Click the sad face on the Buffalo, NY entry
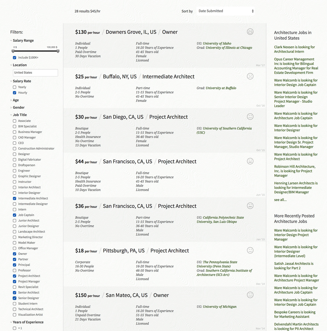The width and height of the screenshot is (327, 331). [x=250, y=76]
